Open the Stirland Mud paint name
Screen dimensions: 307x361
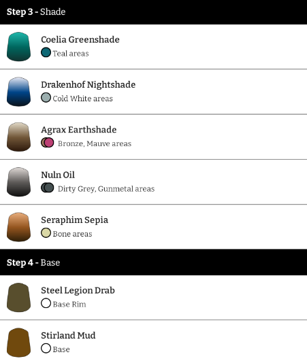(68, 335)
